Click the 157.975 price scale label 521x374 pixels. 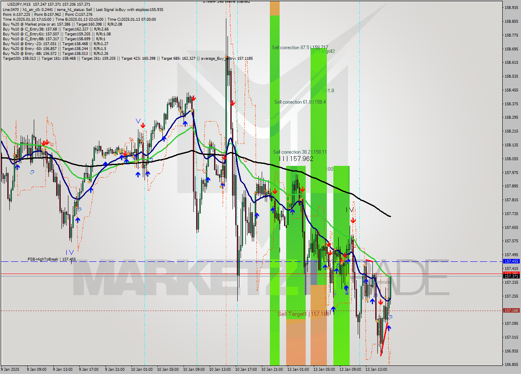[511, 172]
